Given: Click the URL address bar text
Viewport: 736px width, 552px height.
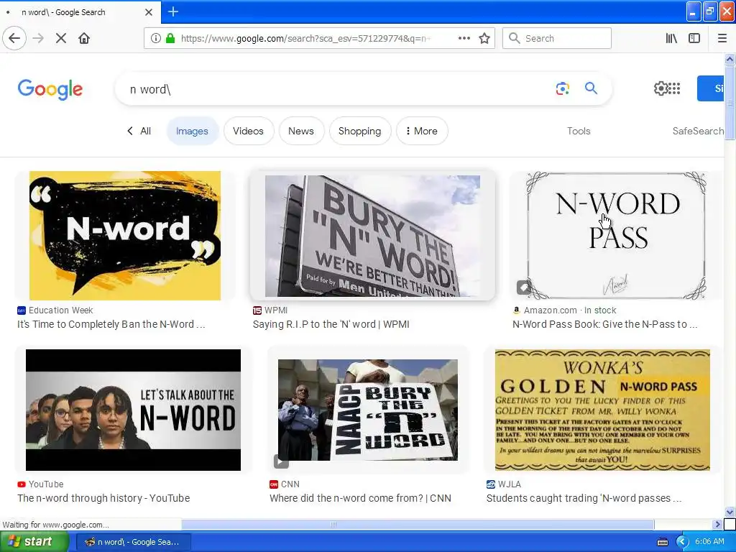Looking at the screenshot, I should (305, 38).
